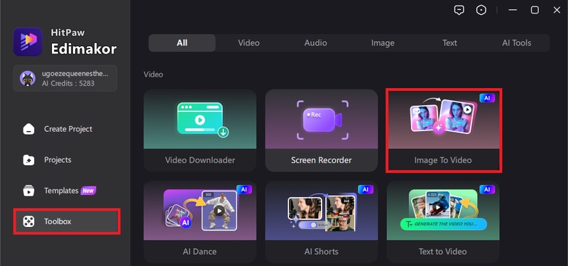This screenshot has width=568, height=266.
Task: Click the Templates sidebar icon
Action: click(28, 191)
